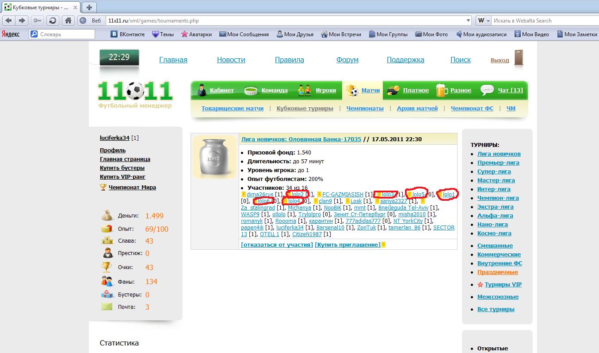Click the отказаться от участия link
The width and height of the screenshot is (599, 353).
277,244
